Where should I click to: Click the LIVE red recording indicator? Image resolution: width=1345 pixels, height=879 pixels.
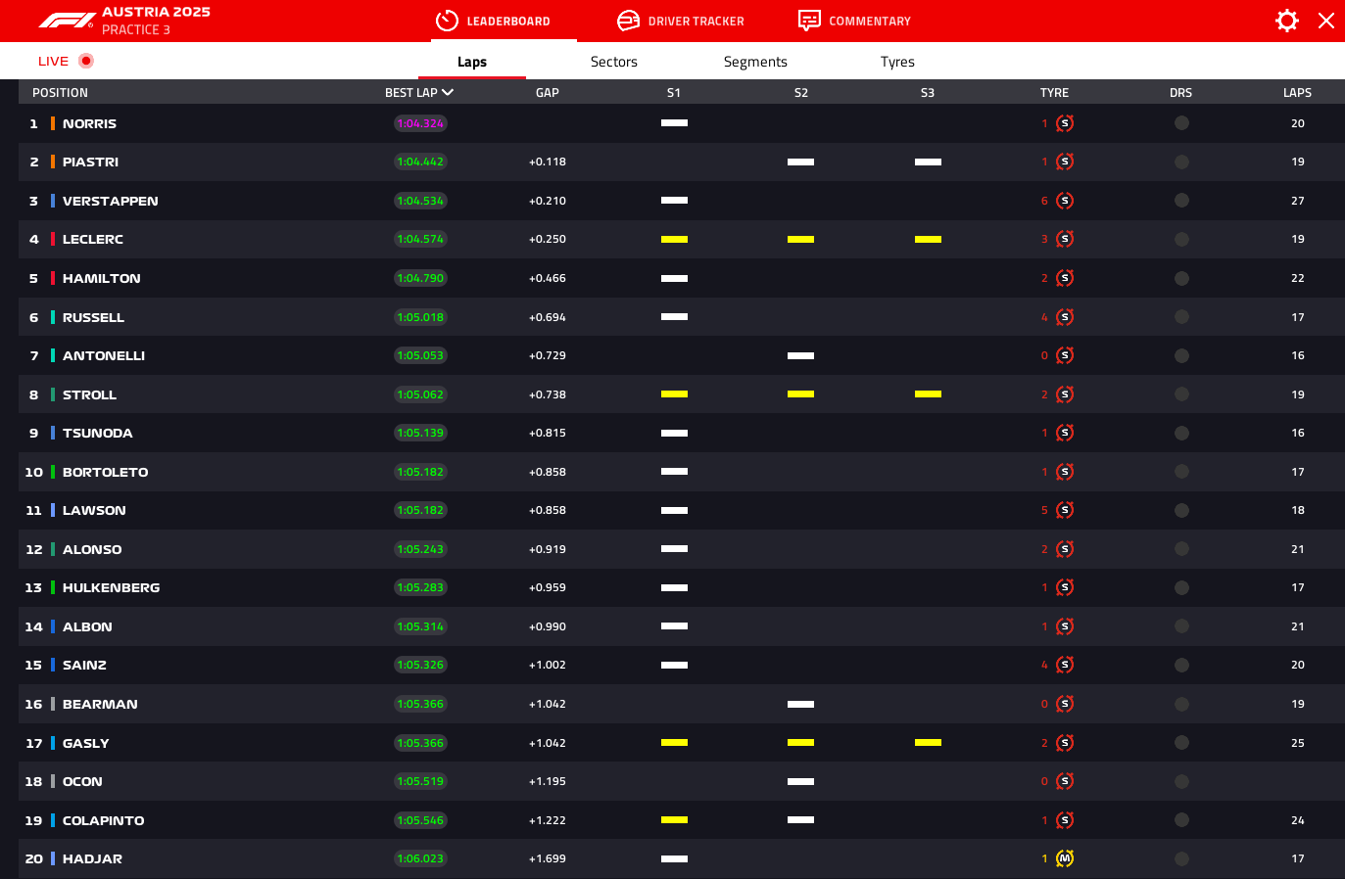click(86, 61)
